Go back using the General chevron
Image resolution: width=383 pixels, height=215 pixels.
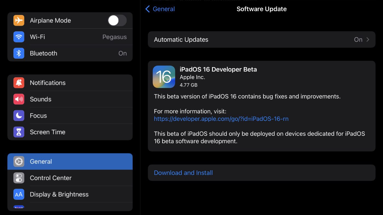(148, 9)
